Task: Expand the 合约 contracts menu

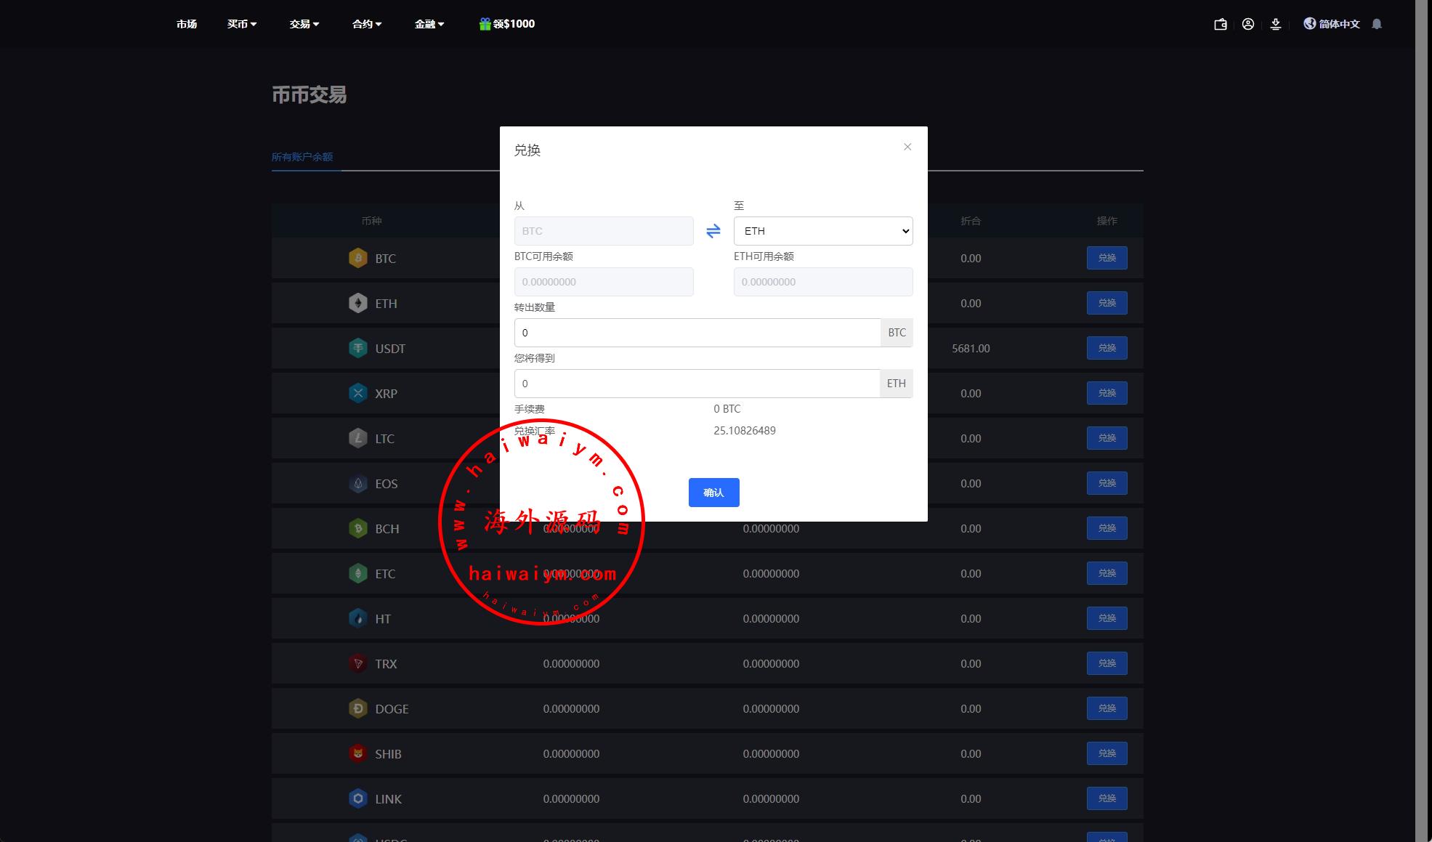Action: (x=367, y=24)
